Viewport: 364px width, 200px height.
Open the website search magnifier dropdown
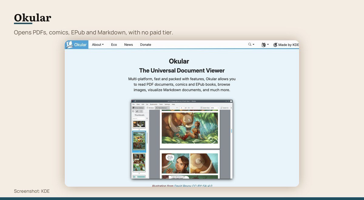pos(251,44)
